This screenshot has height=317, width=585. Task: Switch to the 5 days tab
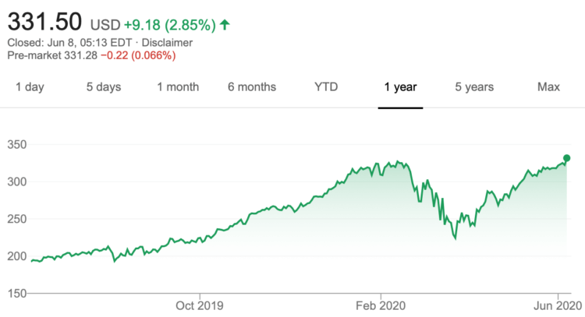(104, 86)
